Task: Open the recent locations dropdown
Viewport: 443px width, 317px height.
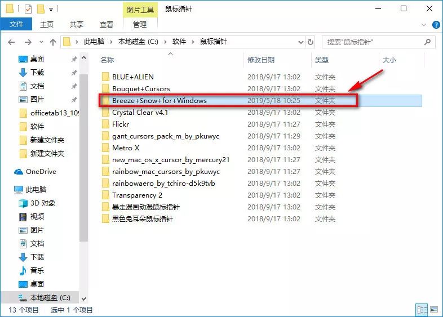Action: coord(41,42)
